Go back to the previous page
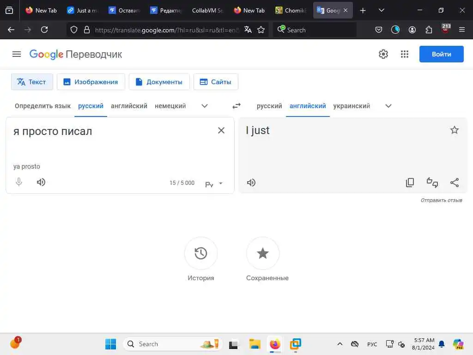This screenshot has width=473, height=355. (x=11, y=30)
